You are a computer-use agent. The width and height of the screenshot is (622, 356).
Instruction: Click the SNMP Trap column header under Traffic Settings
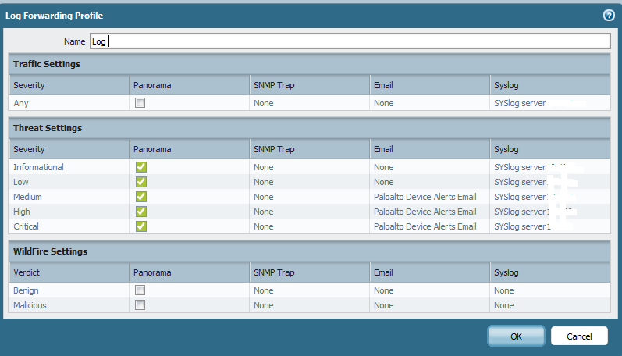pyautogui.click(x=309, y=85)
